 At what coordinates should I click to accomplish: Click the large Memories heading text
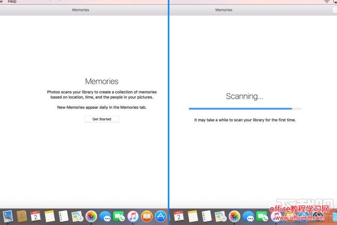tap(102, 82)
